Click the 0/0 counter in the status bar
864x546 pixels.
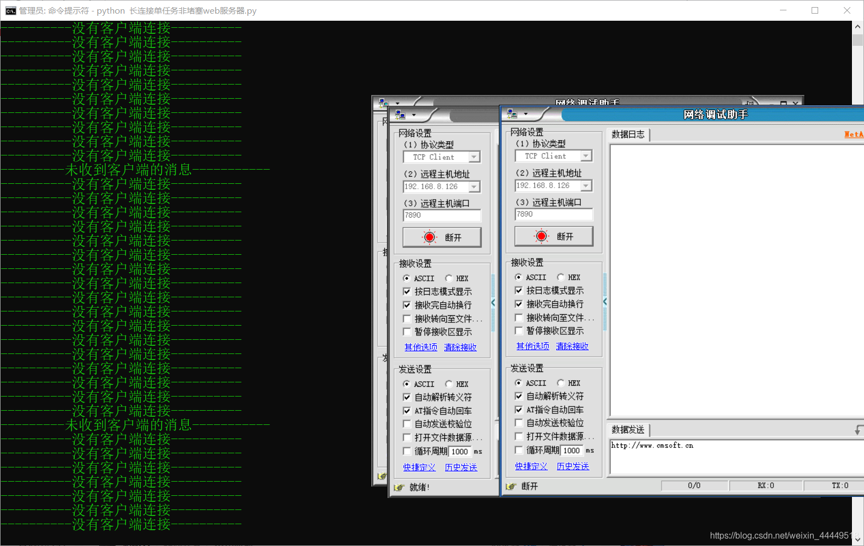694,485
